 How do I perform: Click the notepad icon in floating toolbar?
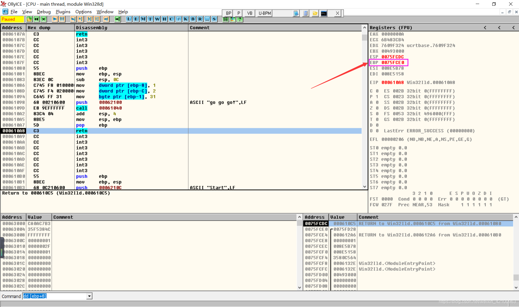(x=296, y=13)
